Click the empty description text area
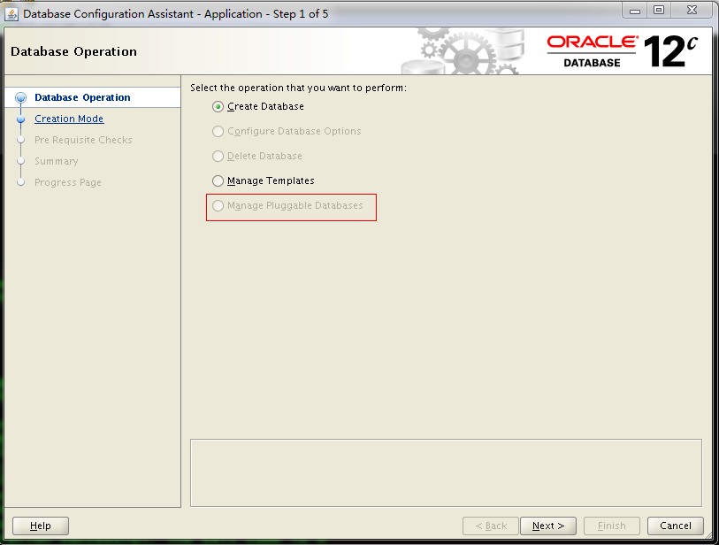 pos(446,473)
